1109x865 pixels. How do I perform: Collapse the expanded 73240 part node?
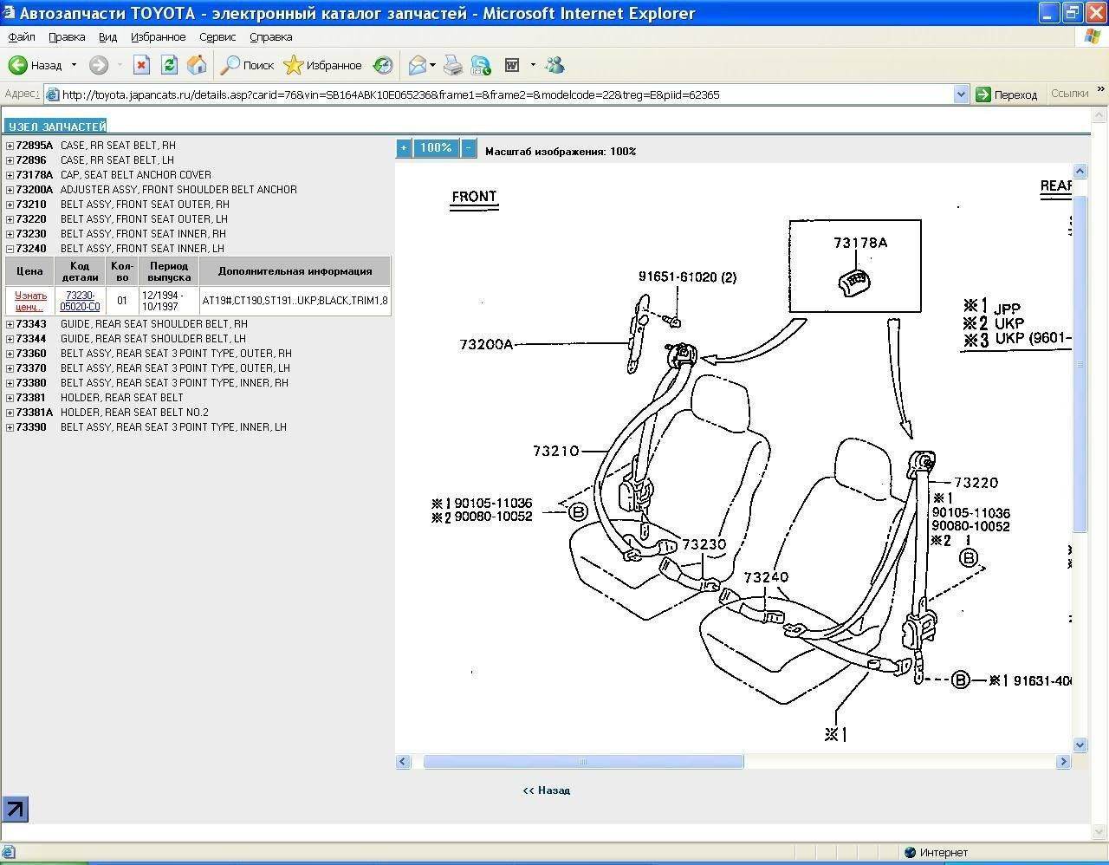point(10,249)
